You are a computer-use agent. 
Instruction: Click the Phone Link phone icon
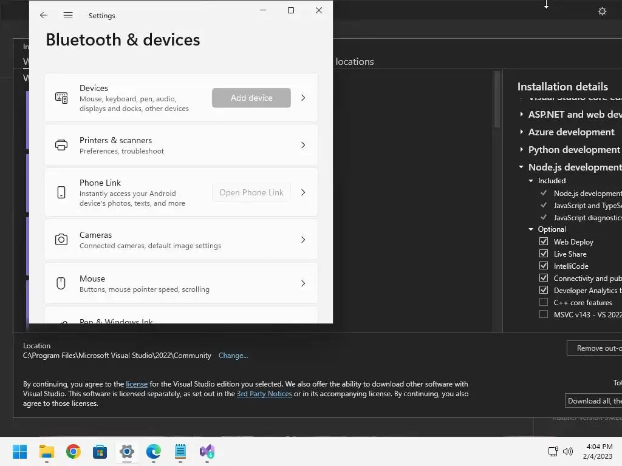pyautogui.click(x=61, y=192)
